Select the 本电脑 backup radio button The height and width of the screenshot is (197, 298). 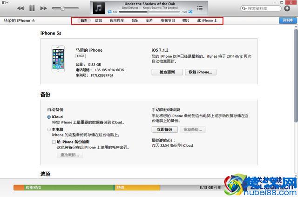[x=49, y=129]
